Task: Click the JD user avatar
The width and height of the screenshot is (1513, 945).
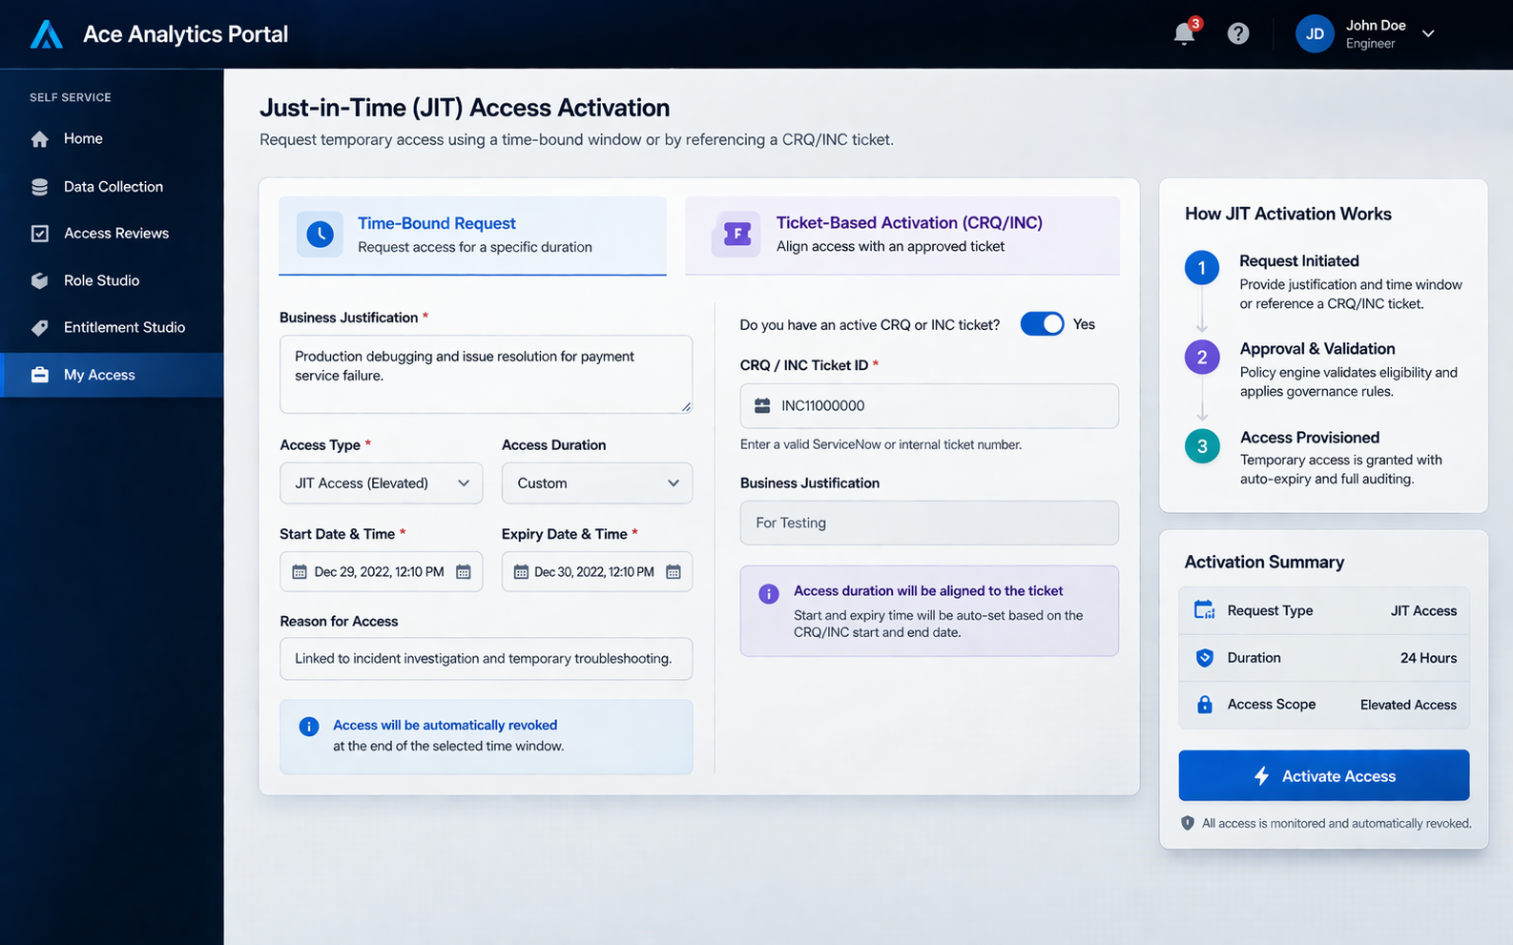Action: 1314,34
